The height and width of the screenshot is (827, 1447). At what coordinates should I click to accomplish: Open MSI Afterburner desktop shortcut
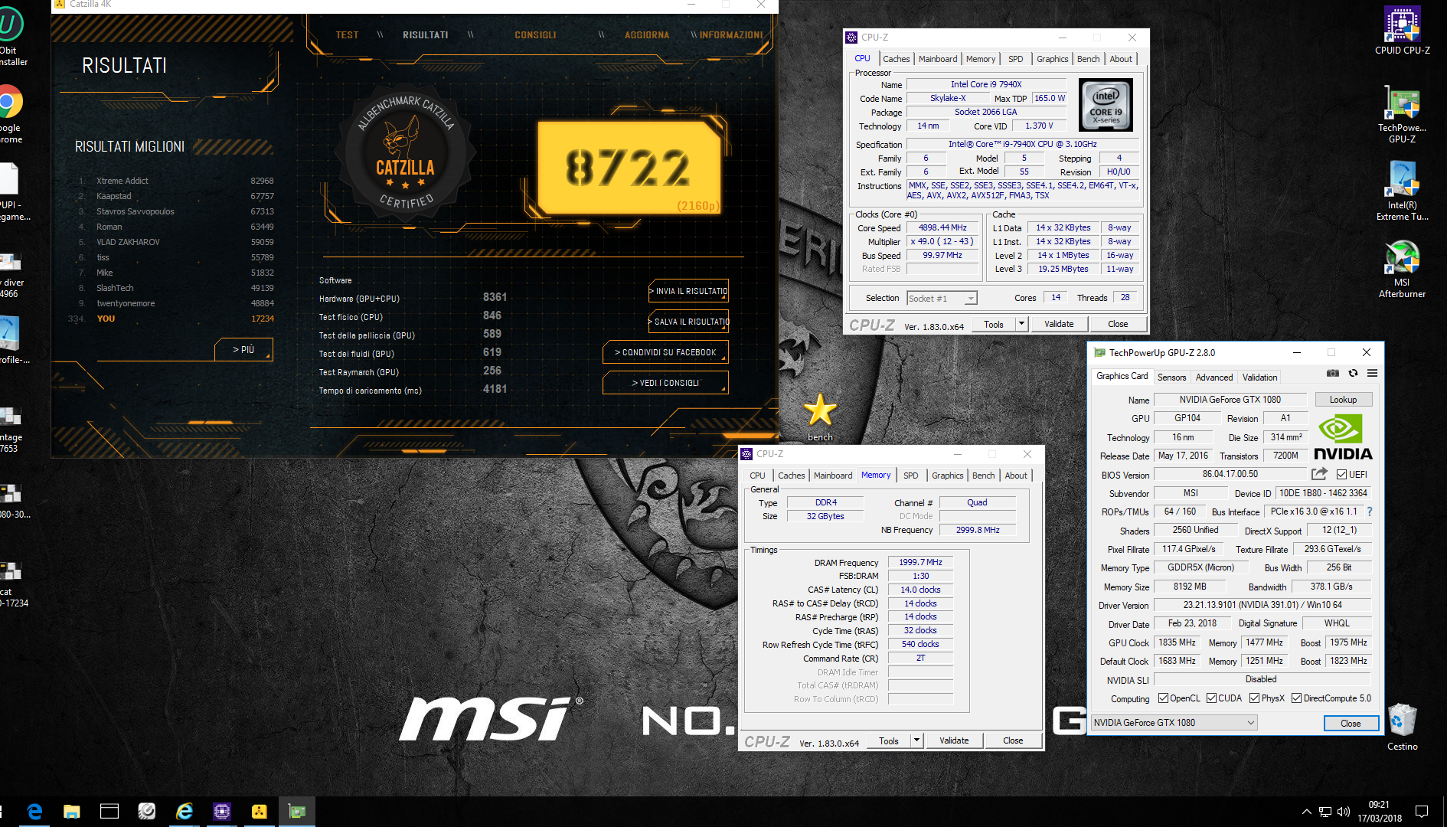coord(1402,270)
